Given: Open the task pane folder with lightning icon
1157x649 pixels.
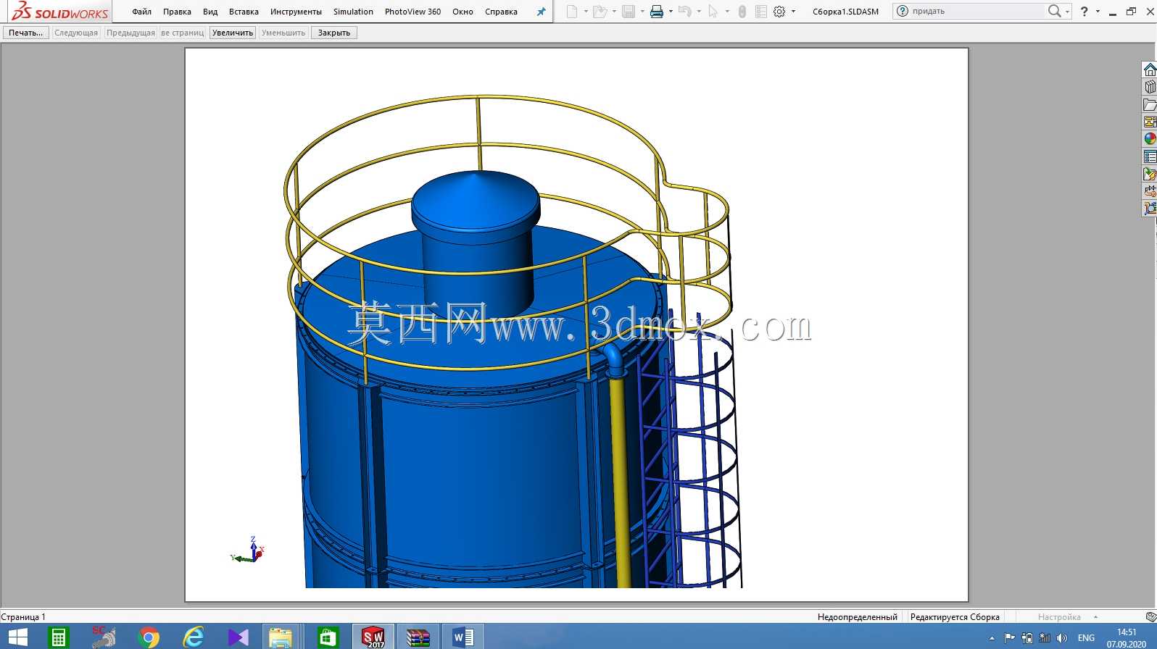Looking at the screenshot, I should [x=1150, y=174].
